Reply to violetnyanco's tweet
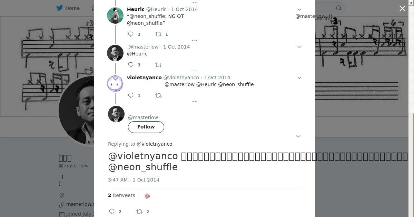The image size is (414, 217). click(131, 95)
